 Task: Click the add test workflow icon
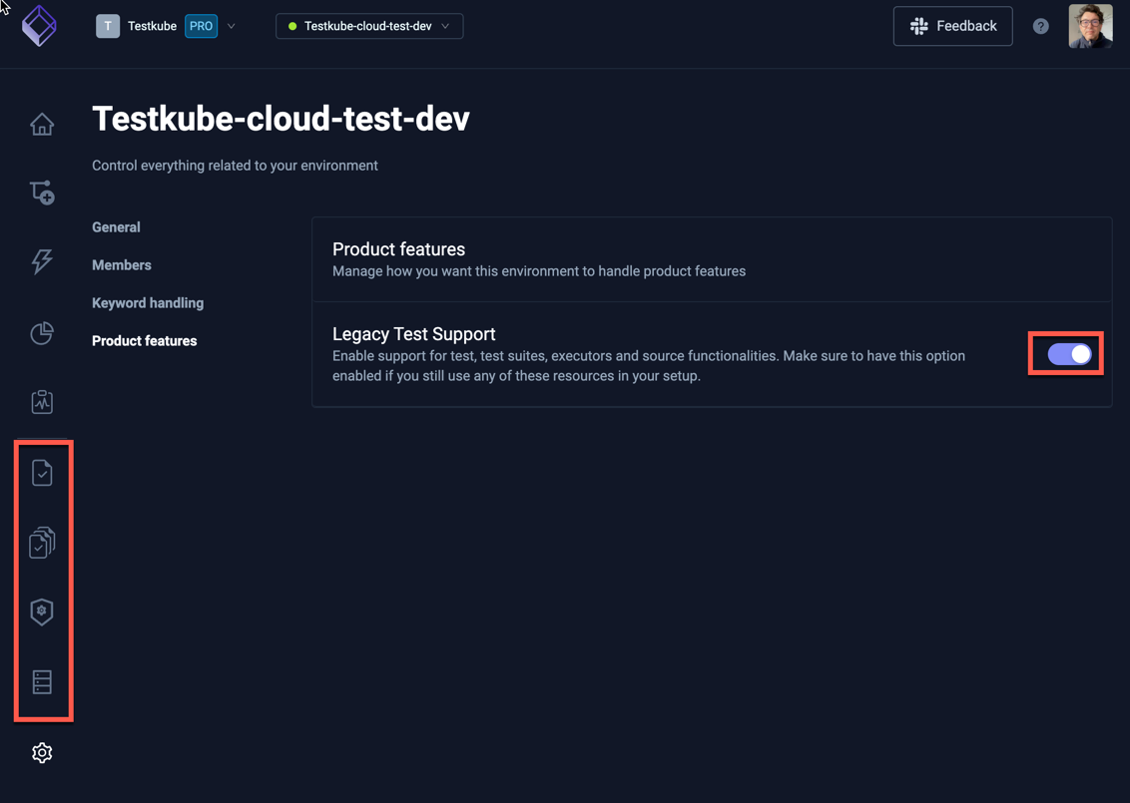click(x=42, y=193)
